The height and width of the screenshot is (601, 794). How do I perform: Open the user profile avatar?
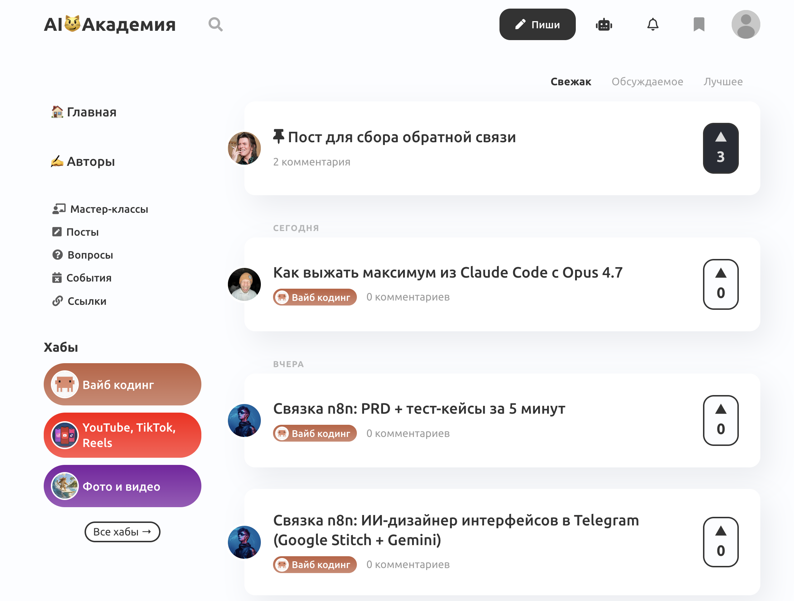746,24
